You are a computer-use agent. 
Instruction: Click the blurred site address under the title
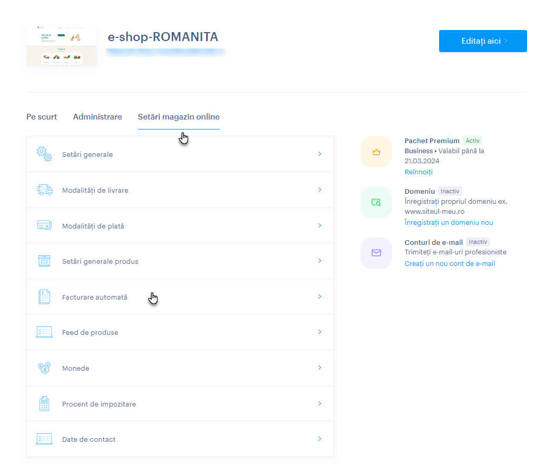166,52
